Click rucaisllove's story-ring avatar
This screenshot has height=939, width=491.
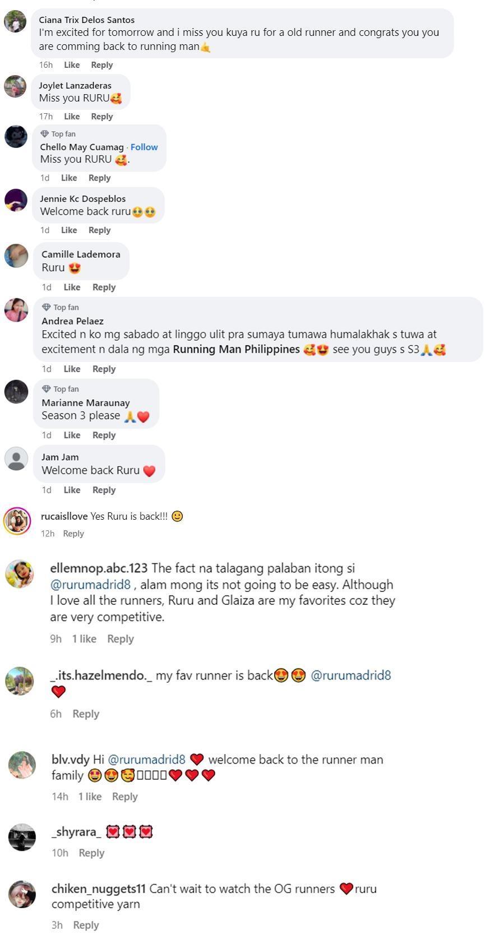pos(17,521)
